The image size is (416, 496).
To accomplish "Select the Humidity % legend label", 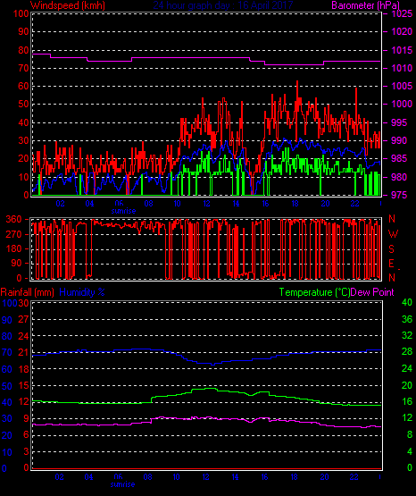I will tap(82, 292).
